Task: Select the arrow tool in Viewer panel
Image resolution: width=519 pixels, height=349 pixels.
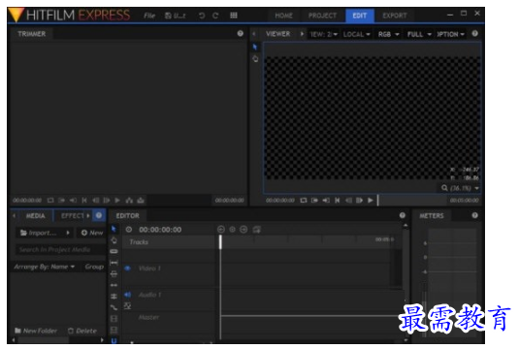Action: click(x=254, y=47)
